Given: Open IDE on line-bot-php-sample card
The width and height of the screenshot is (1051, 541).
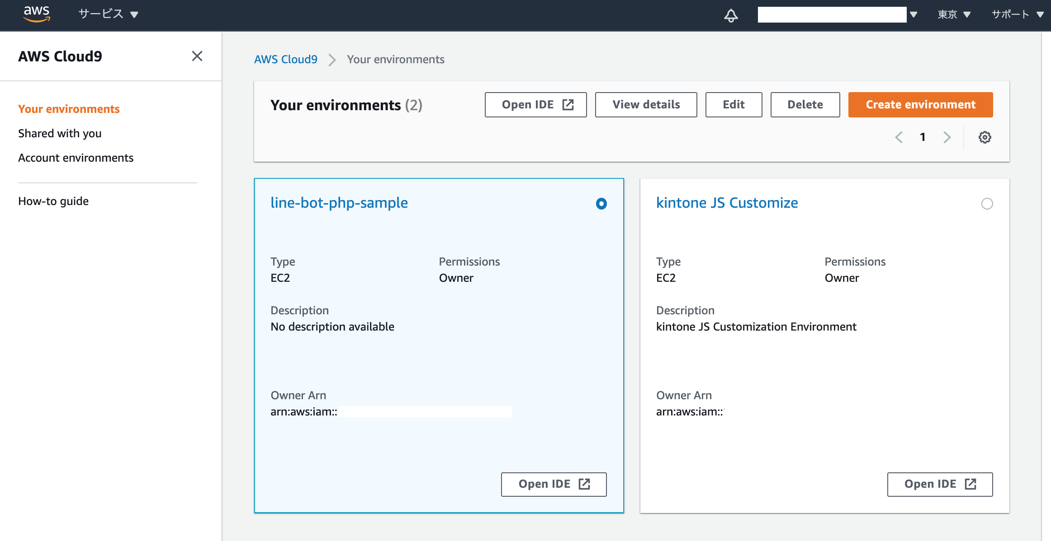Looking at the screenshot, I should click(554, 484).
